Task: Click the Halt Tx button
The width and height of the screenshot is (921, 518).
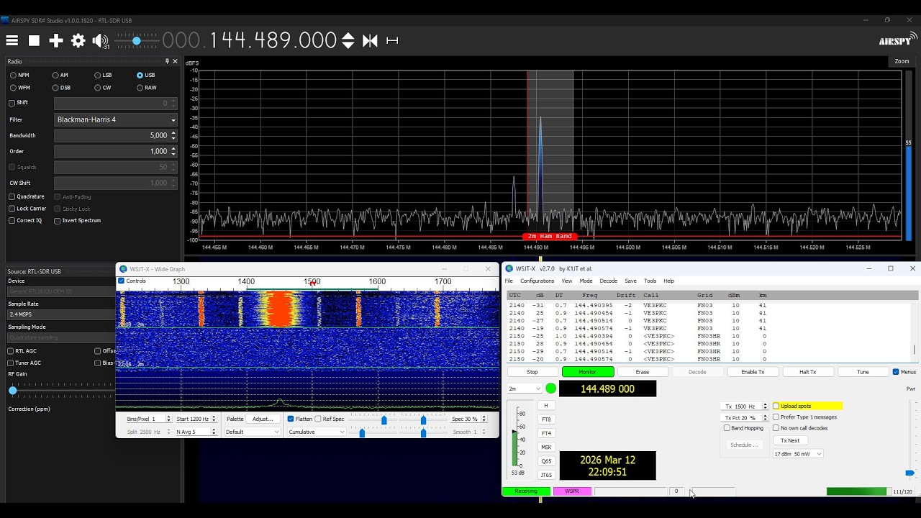Action: coord(808,372)
